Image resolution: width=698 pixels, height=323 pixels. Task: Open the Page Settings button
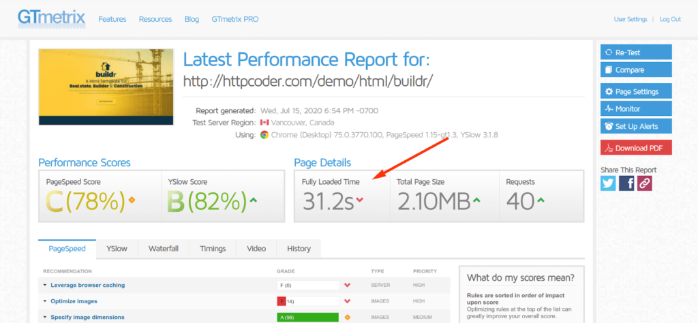636,91
